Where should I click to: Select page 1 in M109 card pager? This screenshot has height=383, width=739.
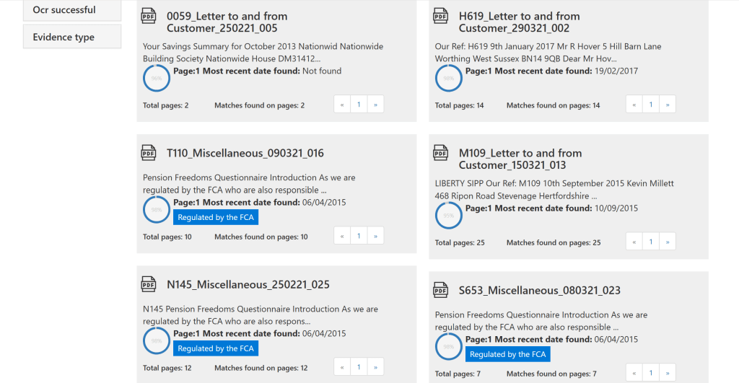tap(651, 241)
